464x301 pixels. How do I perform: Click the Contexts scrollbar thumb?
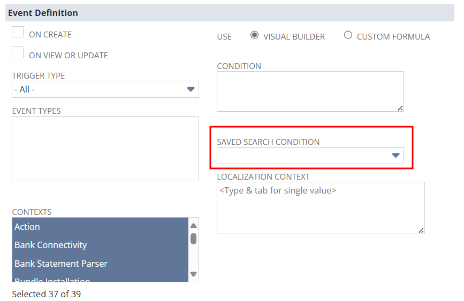(x=194, y=238)
